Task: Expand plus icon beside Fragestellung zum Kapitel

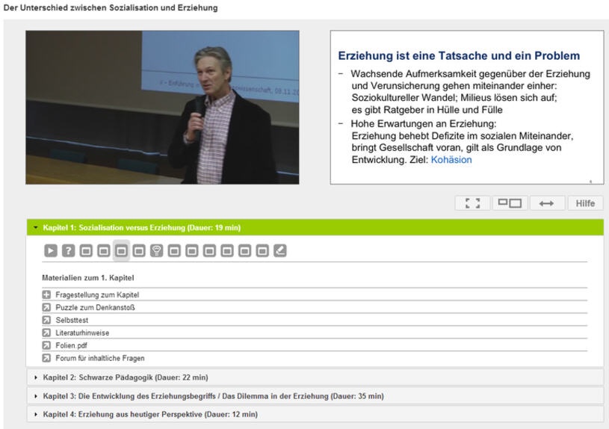Action: [46, 294]
